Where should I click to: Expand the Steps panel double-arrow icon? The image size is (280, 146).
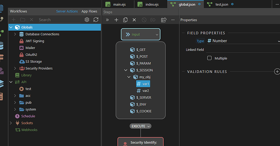coord(107,20)
